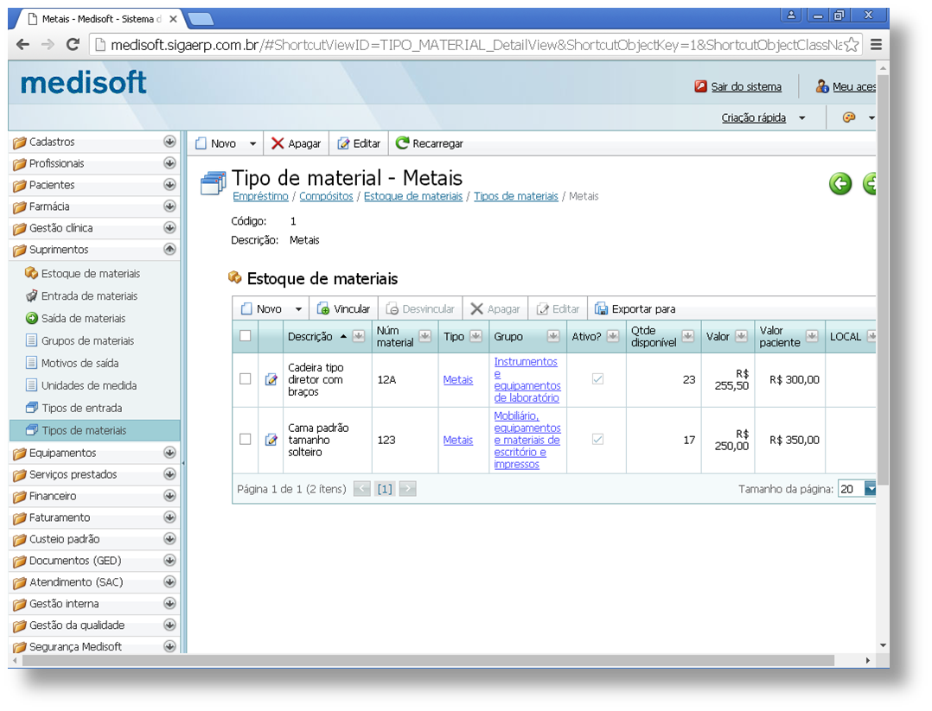Image resolution: width=932 pixels, height=711 pixels.
Task: Click the previous page arrow in pager
Action: (x=362, y=489)
